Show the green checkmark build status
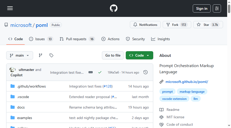 (100, 72)
